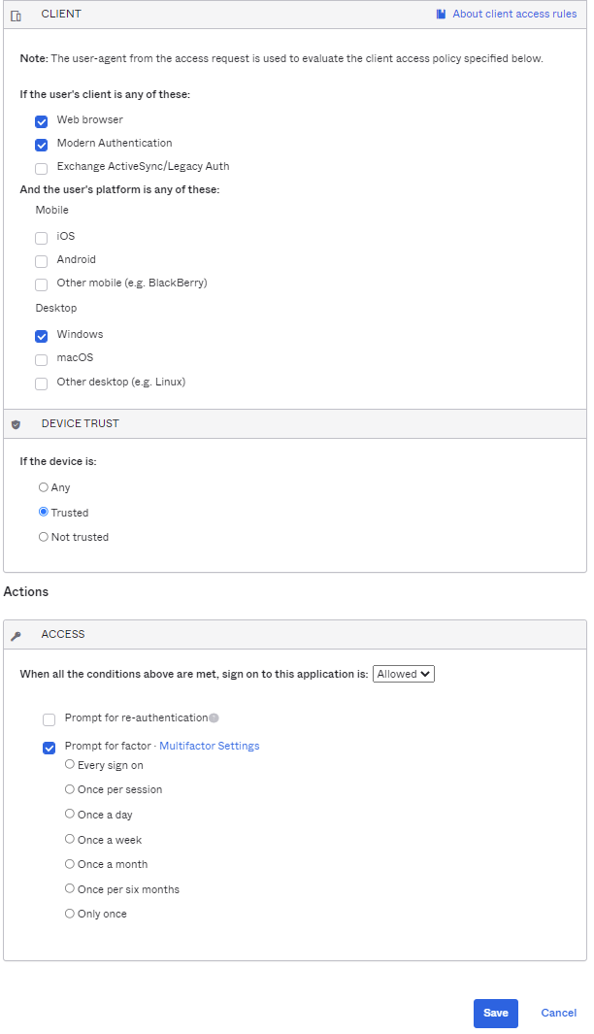This screenshot has width=594, height=1034.
Task: Click the Device Trust shield icon
Action: (16, 424)
